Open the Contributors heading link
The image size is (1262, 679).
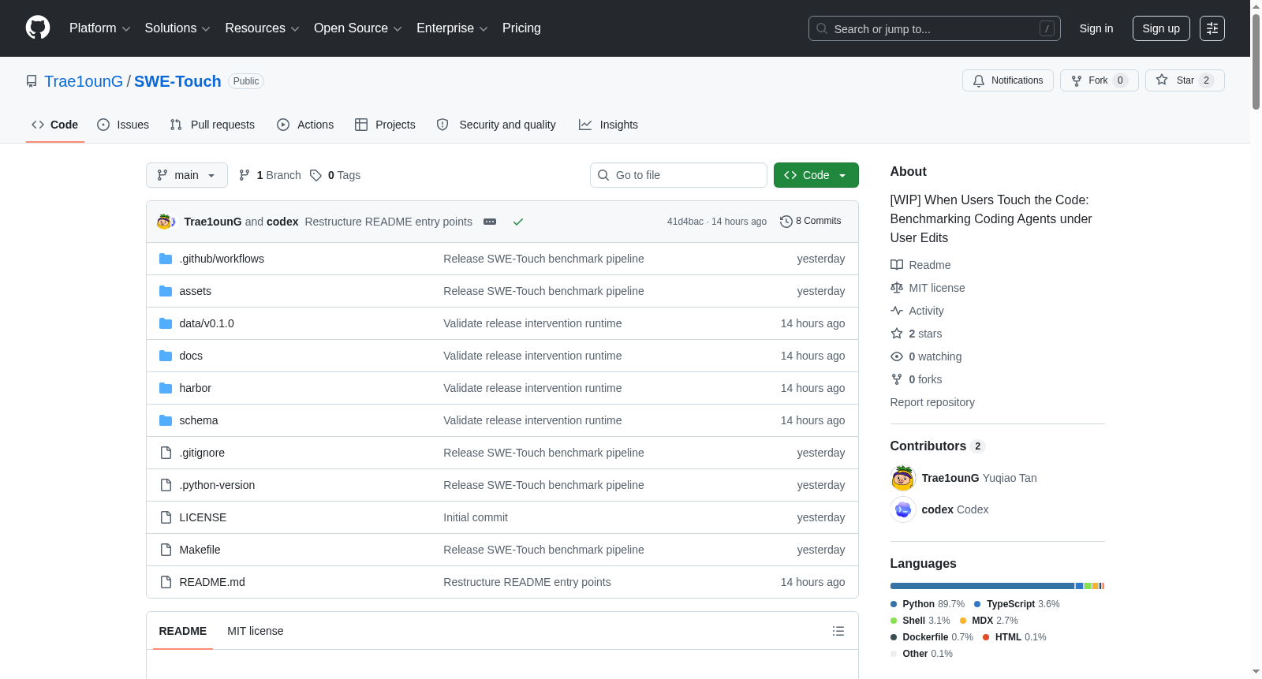pos(938,446)
